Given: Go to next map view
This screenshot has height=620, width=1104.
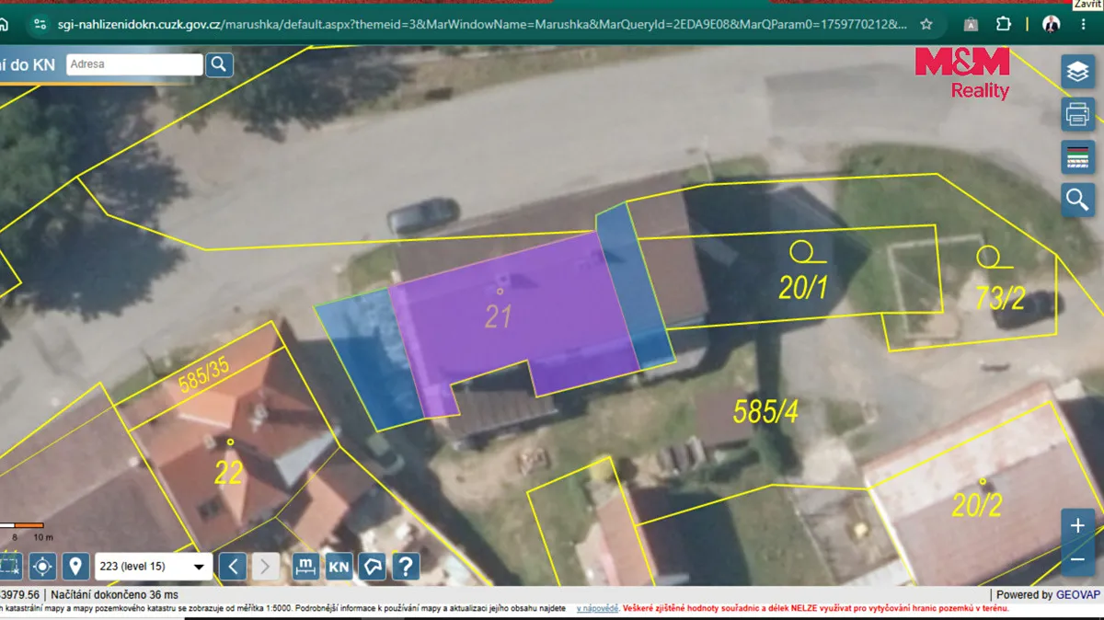Looking at the screenshot, I should (265, 566).
